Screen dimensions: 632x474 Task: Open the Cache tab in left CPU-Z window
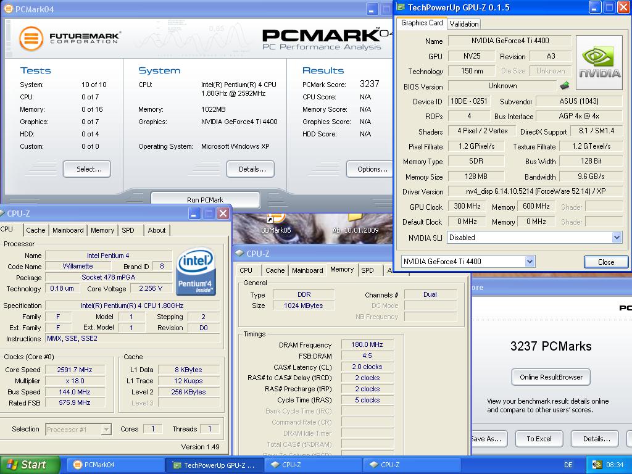click(x=35, y=230)
